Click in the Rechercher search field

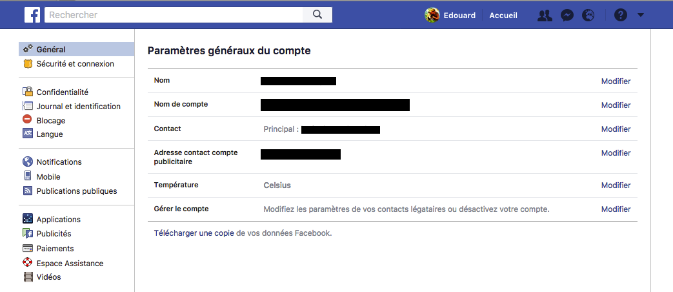coord(174,15)
